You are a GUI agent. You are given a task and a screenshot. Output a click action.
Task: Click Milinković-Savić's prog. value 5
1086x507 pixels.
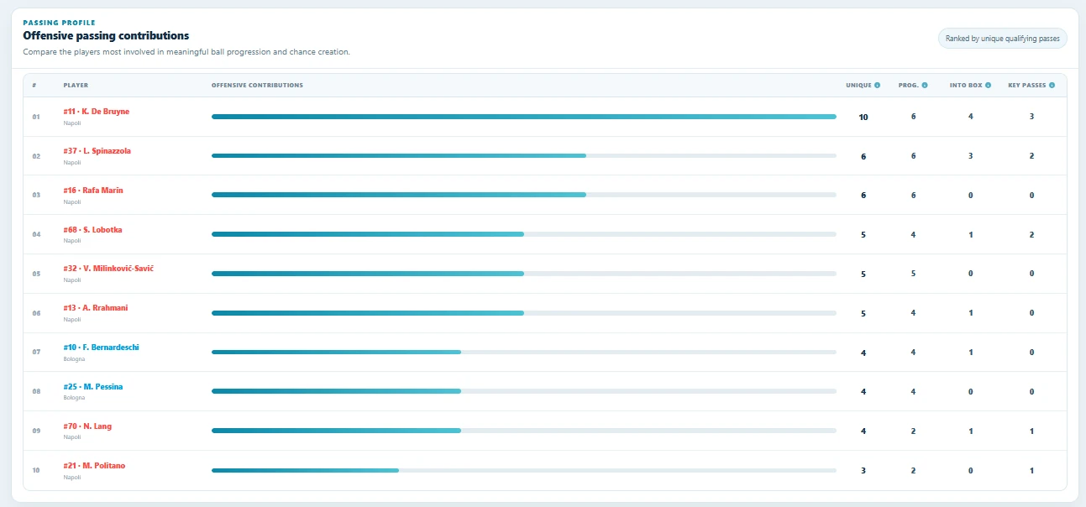click(913, 273)
